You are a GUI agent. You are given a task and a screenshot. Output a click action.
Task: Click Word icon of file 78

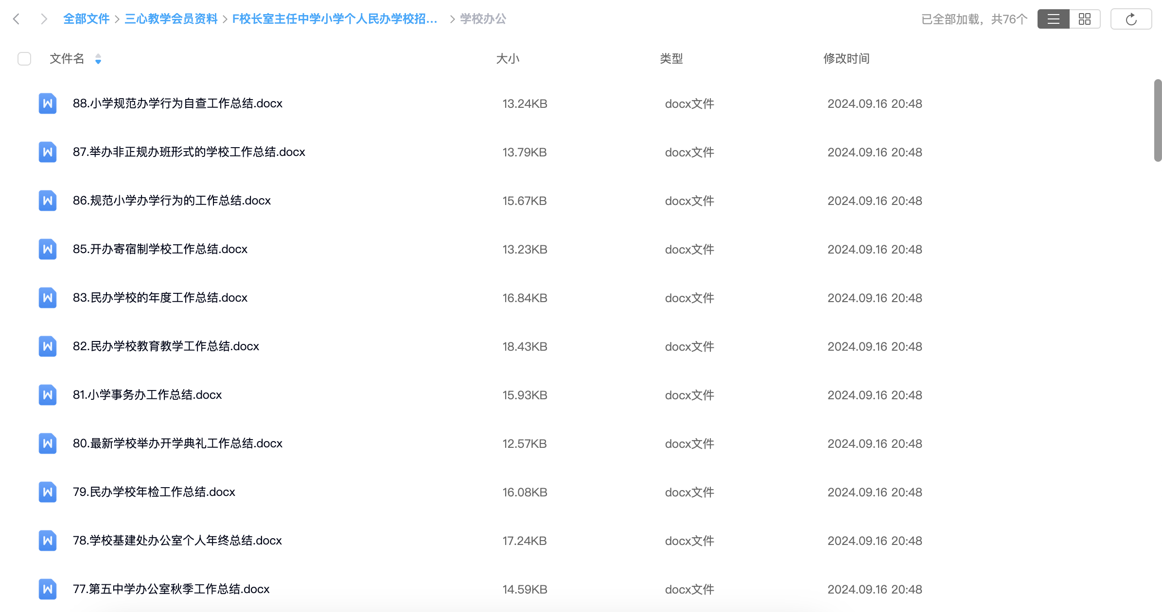pos(48,541)
